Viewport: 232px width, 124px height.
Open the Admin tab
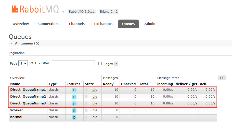click(x=150, y=24)
